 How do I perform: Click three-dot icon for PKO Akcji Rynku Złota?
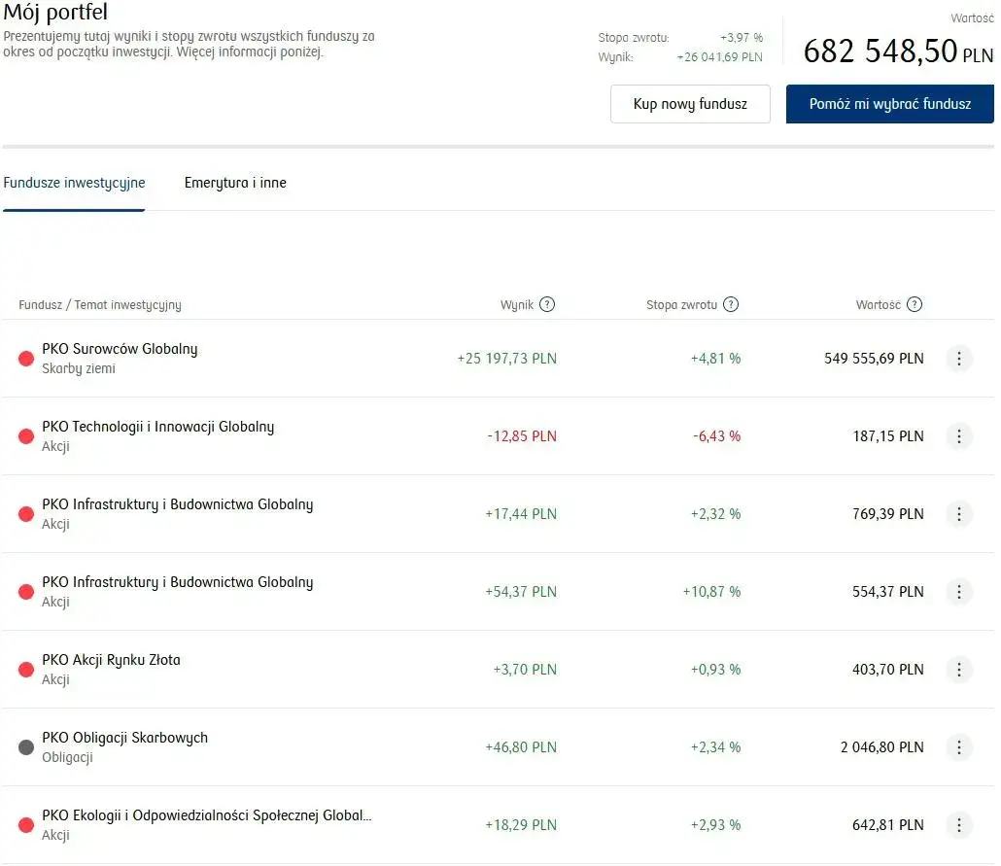[958, 670]
